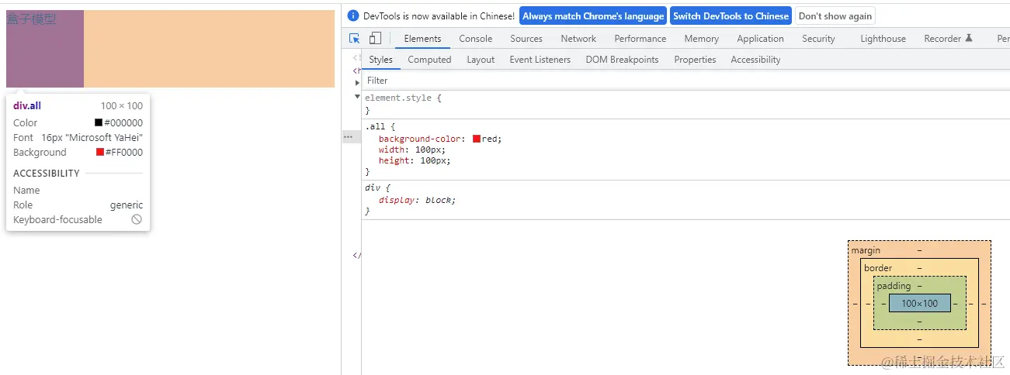Select the Styles sub-tab
Image resolution: width=1010 pixels, height=375 pixels.
[380, 60]
